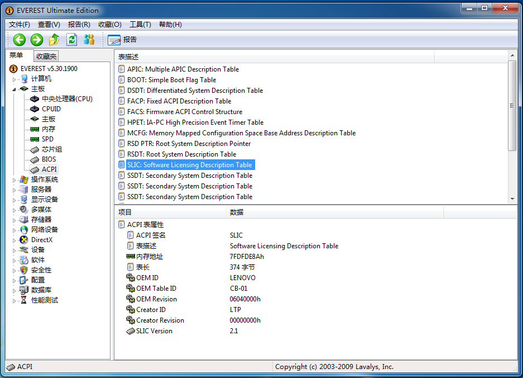Open the 文件(F) menu
Viewport: 523px width, 378px height.
[20, 25]
